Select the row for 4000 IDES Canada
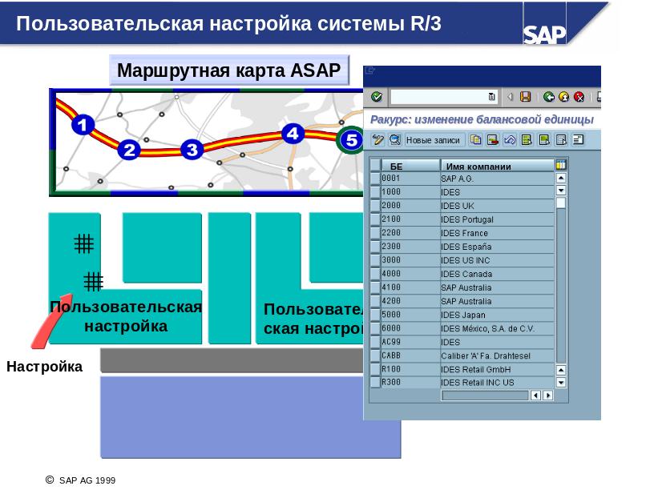The image size is (654, 490). 375,274
